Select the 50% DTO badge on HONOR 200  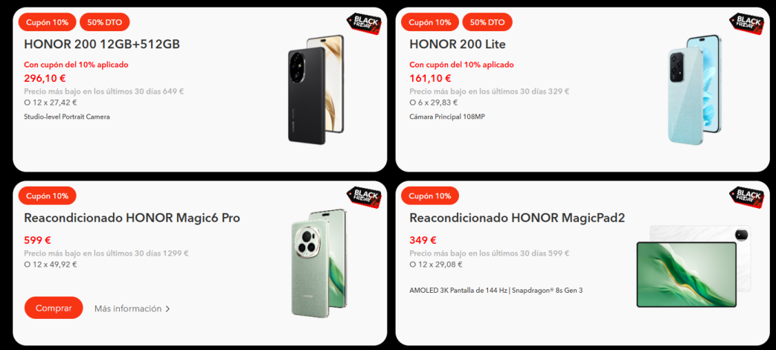pyautogui.click(x=104, y=22)
